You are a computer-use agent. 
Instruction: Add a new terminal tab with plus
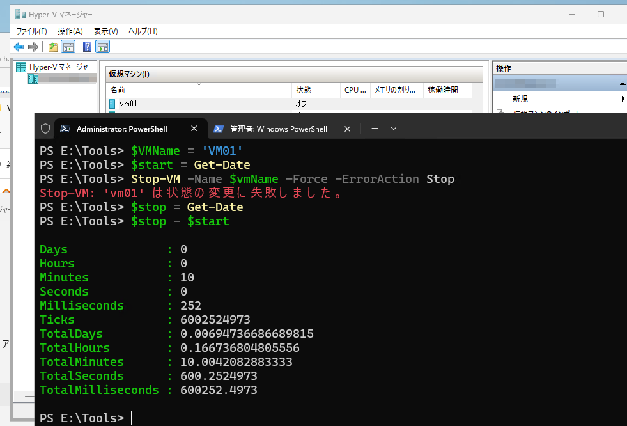pos(375,129)
